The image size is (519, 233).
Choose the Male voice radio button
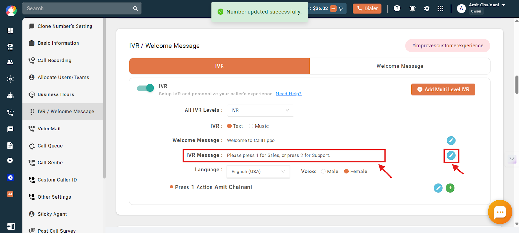click(323, 172)
